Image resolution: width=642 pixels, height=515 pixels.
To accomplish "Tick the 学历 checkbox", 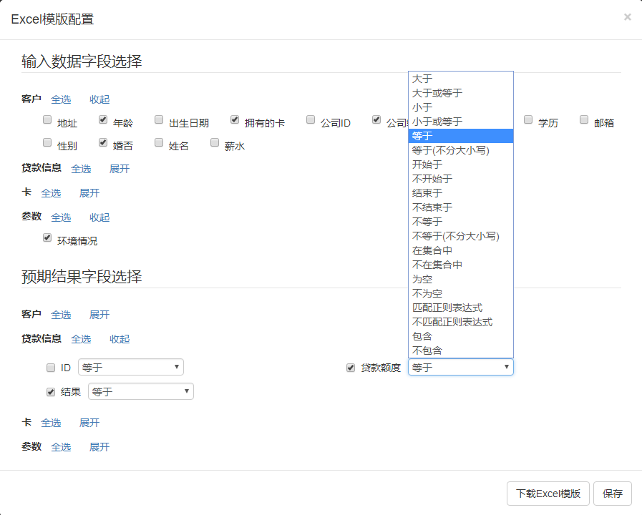I will (x=528, y=120).
